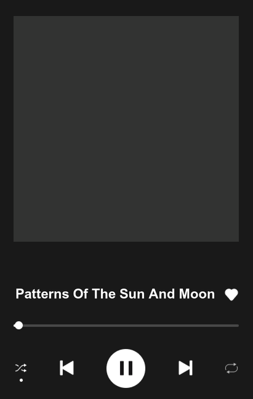Remove the song from favorites
The height and width of the screenshot is (399, 253).
(231, 295)
